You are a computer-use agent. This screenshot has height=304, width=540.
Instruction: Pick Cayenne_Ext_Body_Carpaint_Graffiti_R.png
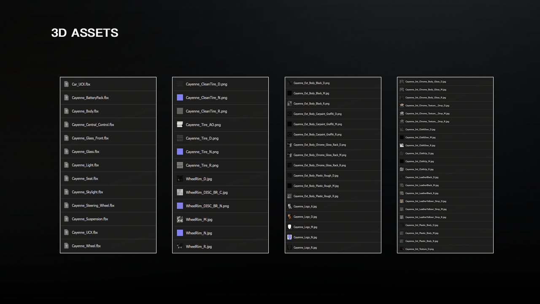(317, 134)
